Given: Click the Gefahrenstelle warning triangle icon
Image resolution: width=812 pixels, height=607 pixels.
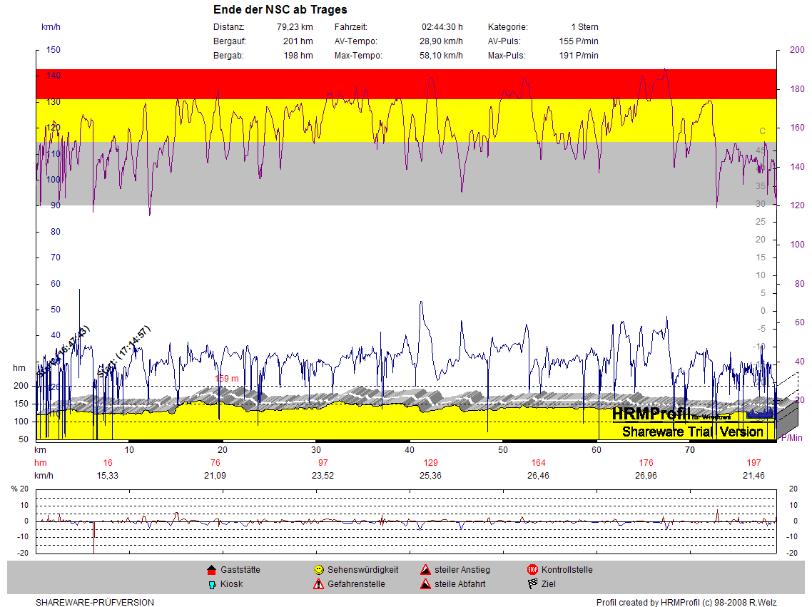Looking at the screenshot, I should 318,584.
